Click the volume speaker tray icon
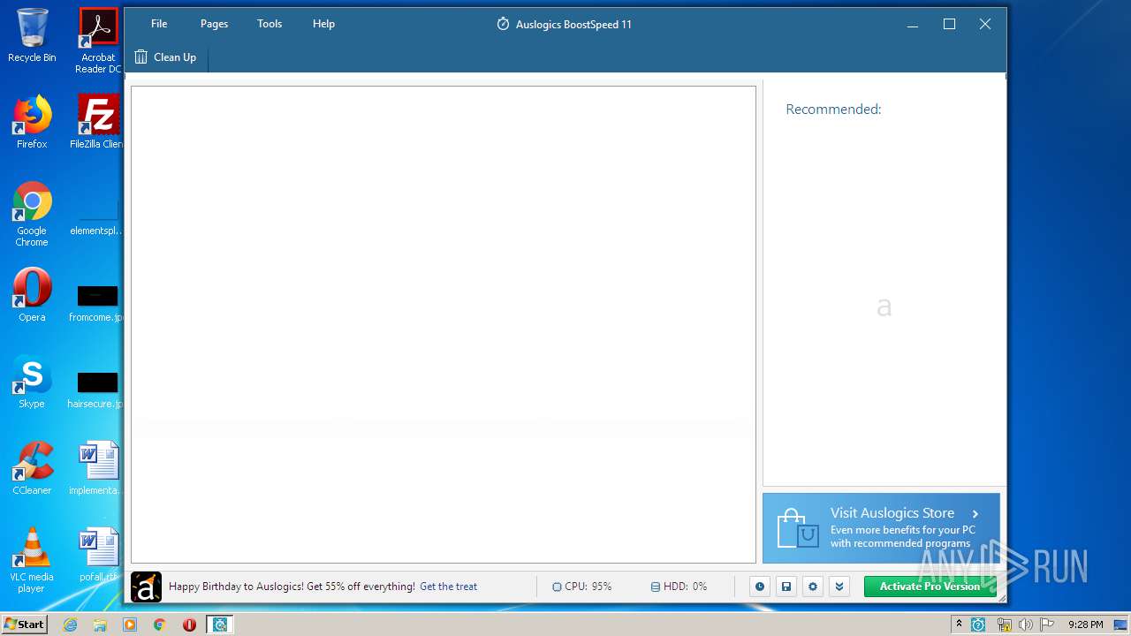This screenshot has height=636, width=1131. coord(1026,625)
